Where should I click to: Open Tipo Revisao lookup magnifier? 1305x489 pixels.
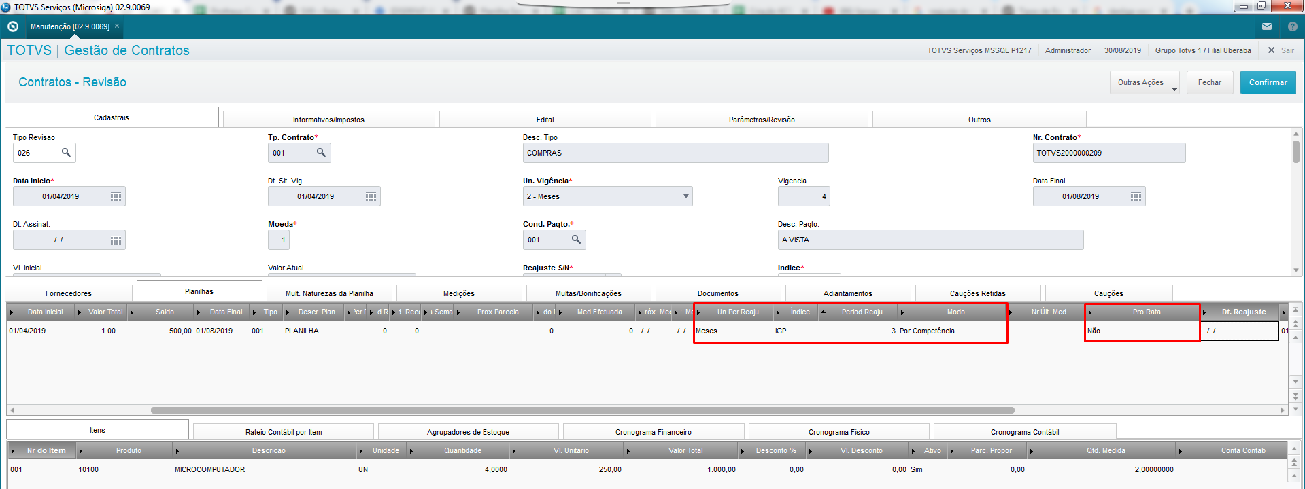pyautogui.click(x=66, y=153)
